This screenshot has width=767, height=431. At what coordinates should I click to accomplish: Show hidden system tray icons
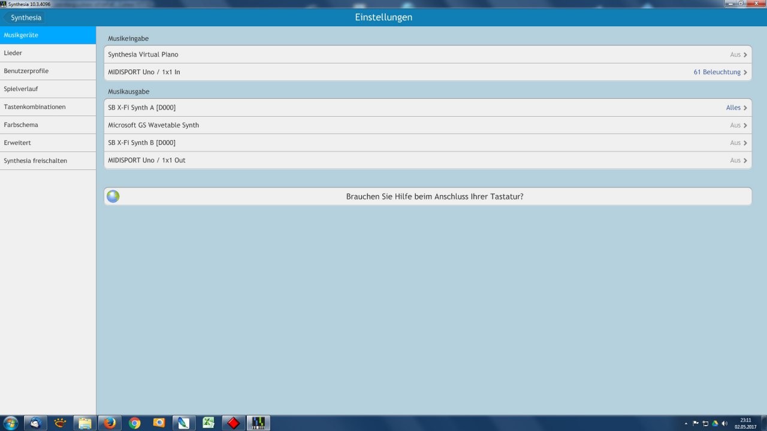[x=686, y=423]
